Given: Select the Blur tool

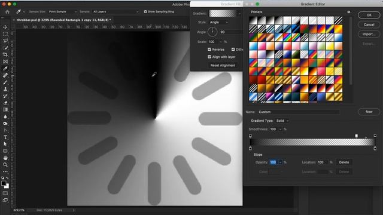Looking at the screenshot, I should 5,116.
